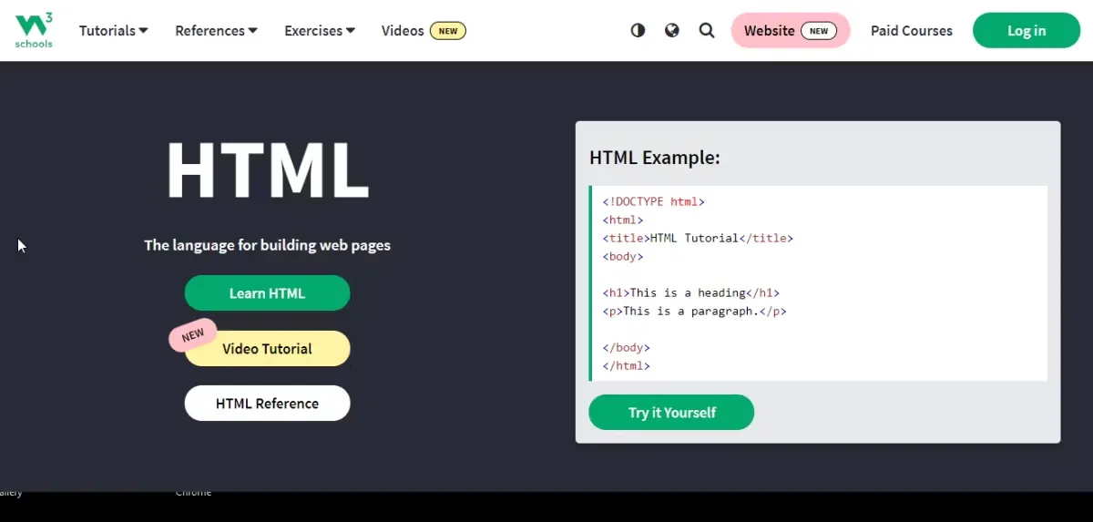The image size is (1093, 522).
Task: Expand the References dropdown menu
Action: click(x=216, y=30)
